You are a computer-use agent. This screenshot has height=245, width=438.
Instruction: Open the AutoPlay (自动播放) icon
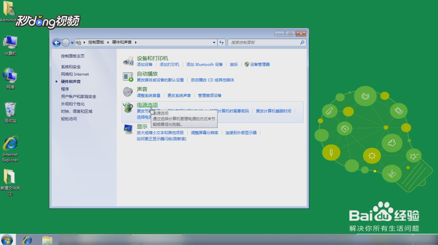[x=128, y=77]
